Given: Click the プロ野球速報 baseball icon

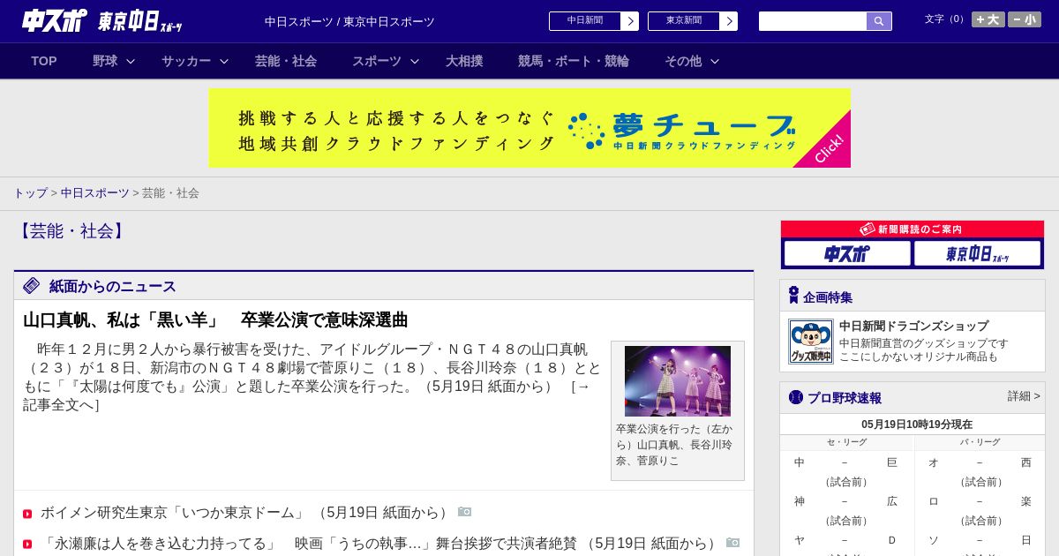Looking at the screenshot, I should click(x=796, y=397).
